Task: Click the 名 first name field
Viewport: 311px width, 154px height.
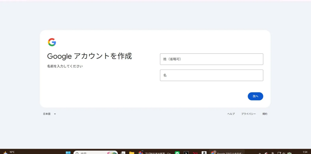Action: pos(211,75)
